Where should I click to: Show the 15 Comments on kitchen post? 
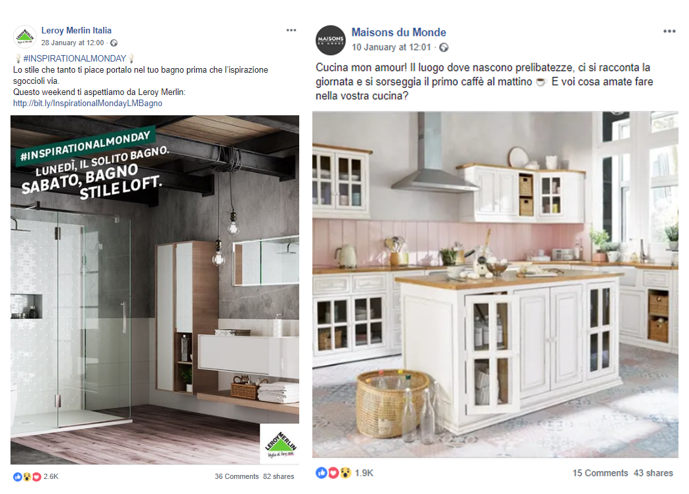coord(600,473)
